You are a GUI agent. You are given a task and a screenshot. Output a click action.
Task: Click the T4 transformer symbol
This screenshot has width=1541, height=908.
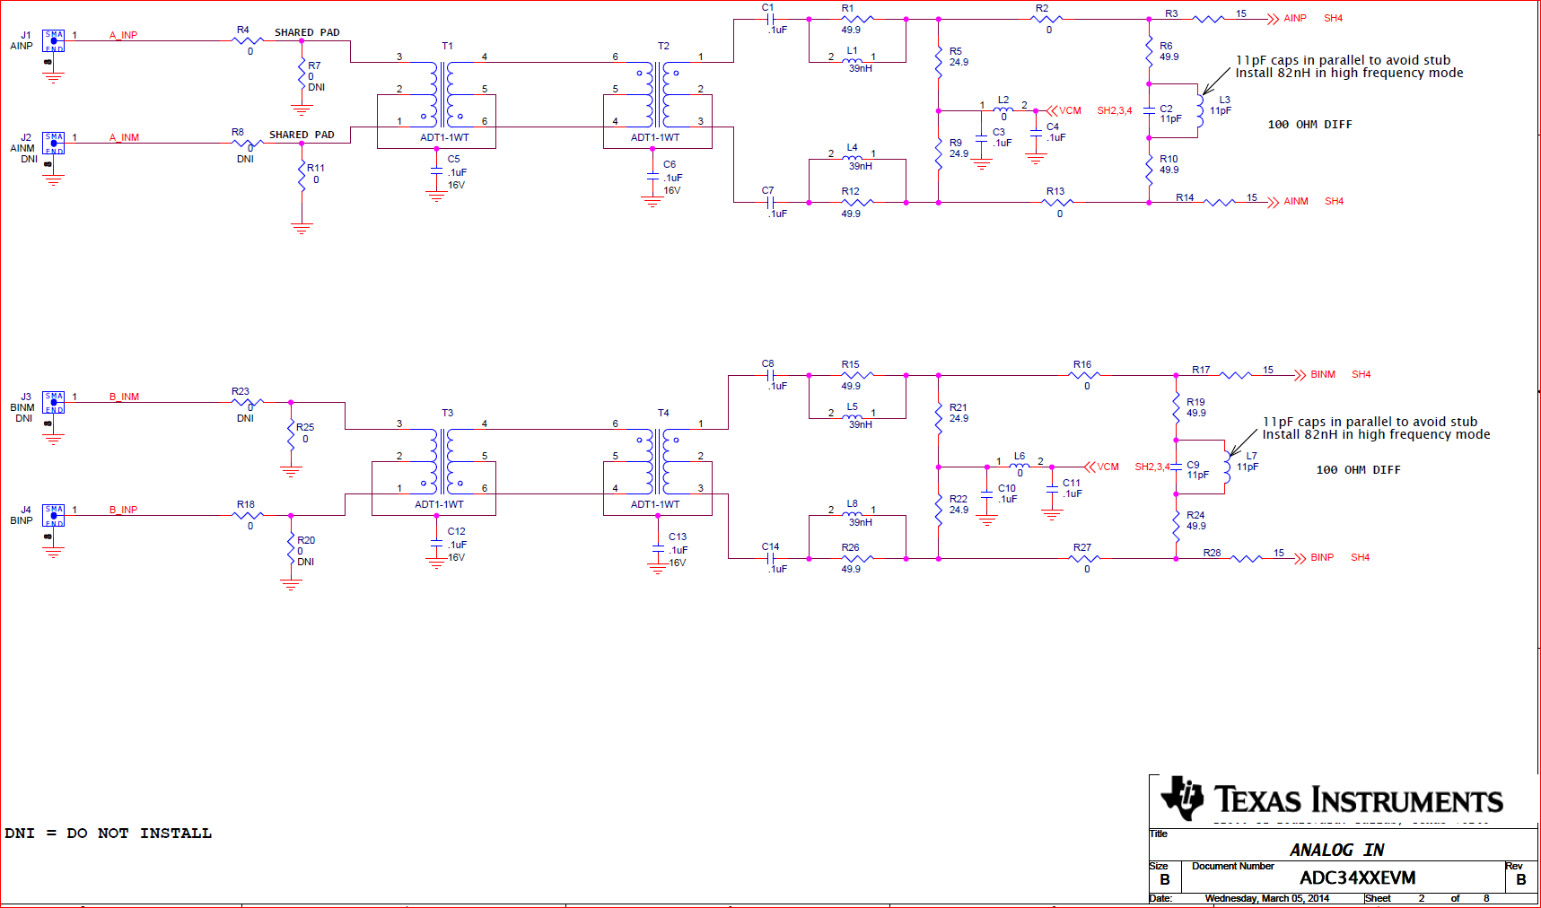coord(658,461)
